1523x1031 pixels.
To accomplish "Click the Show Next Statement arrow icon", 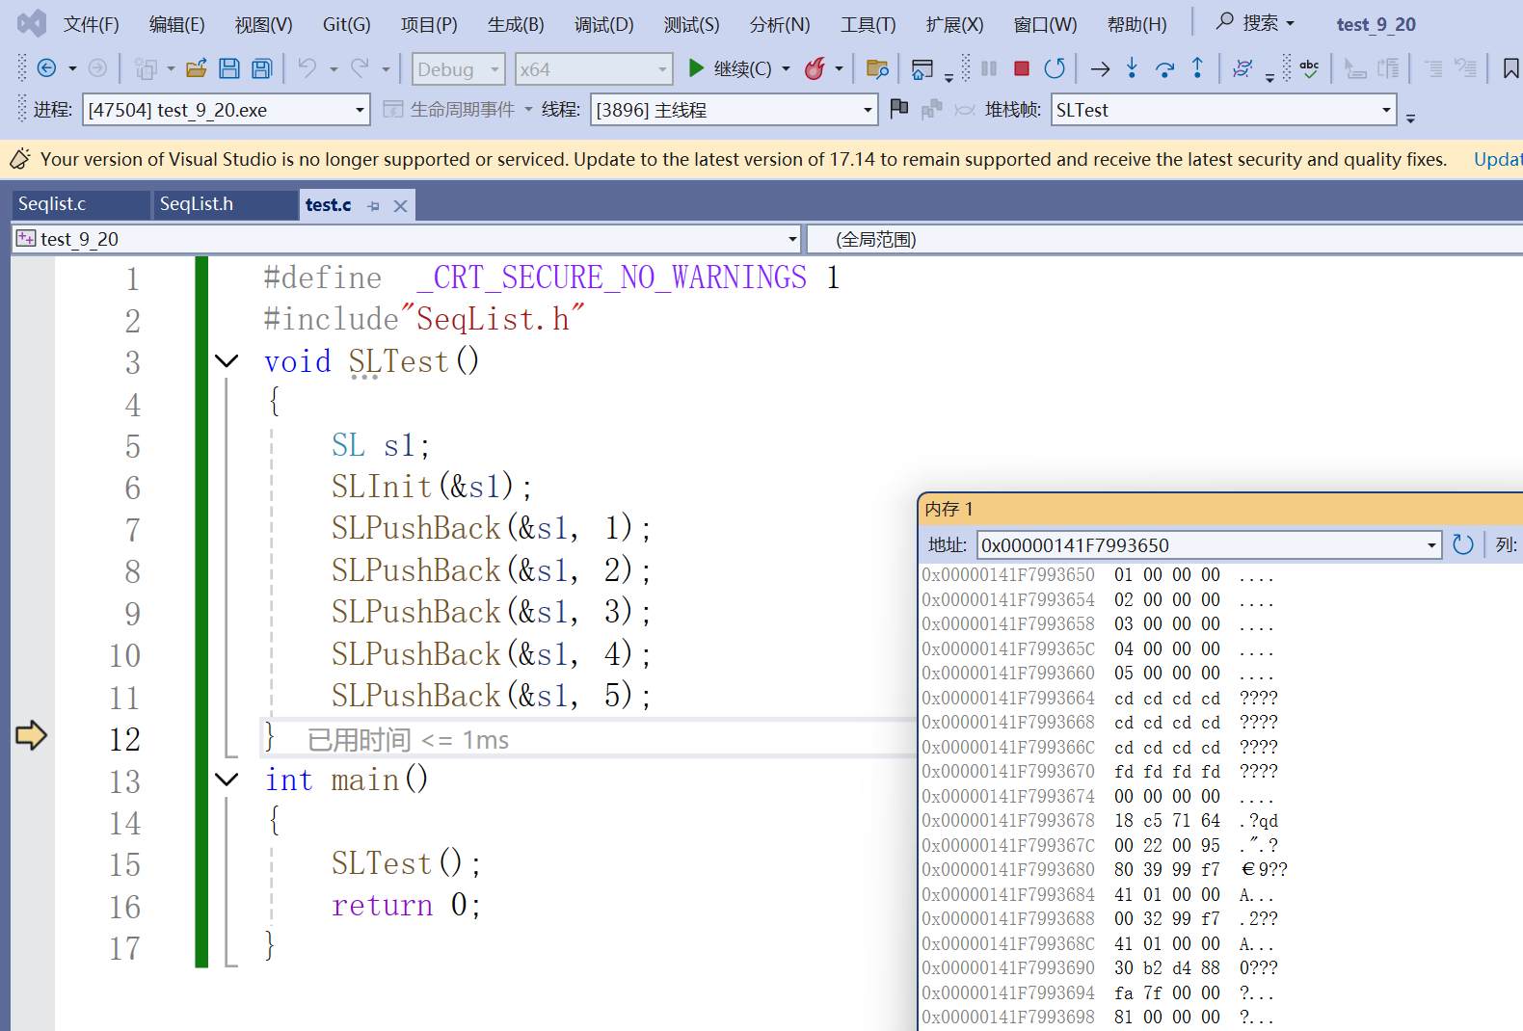I will pyautogui.click(x=1100, y=68).
